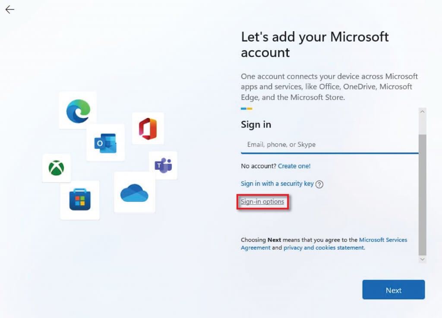
Task: Choose Sign in with a security key
Action: point(277,184)
